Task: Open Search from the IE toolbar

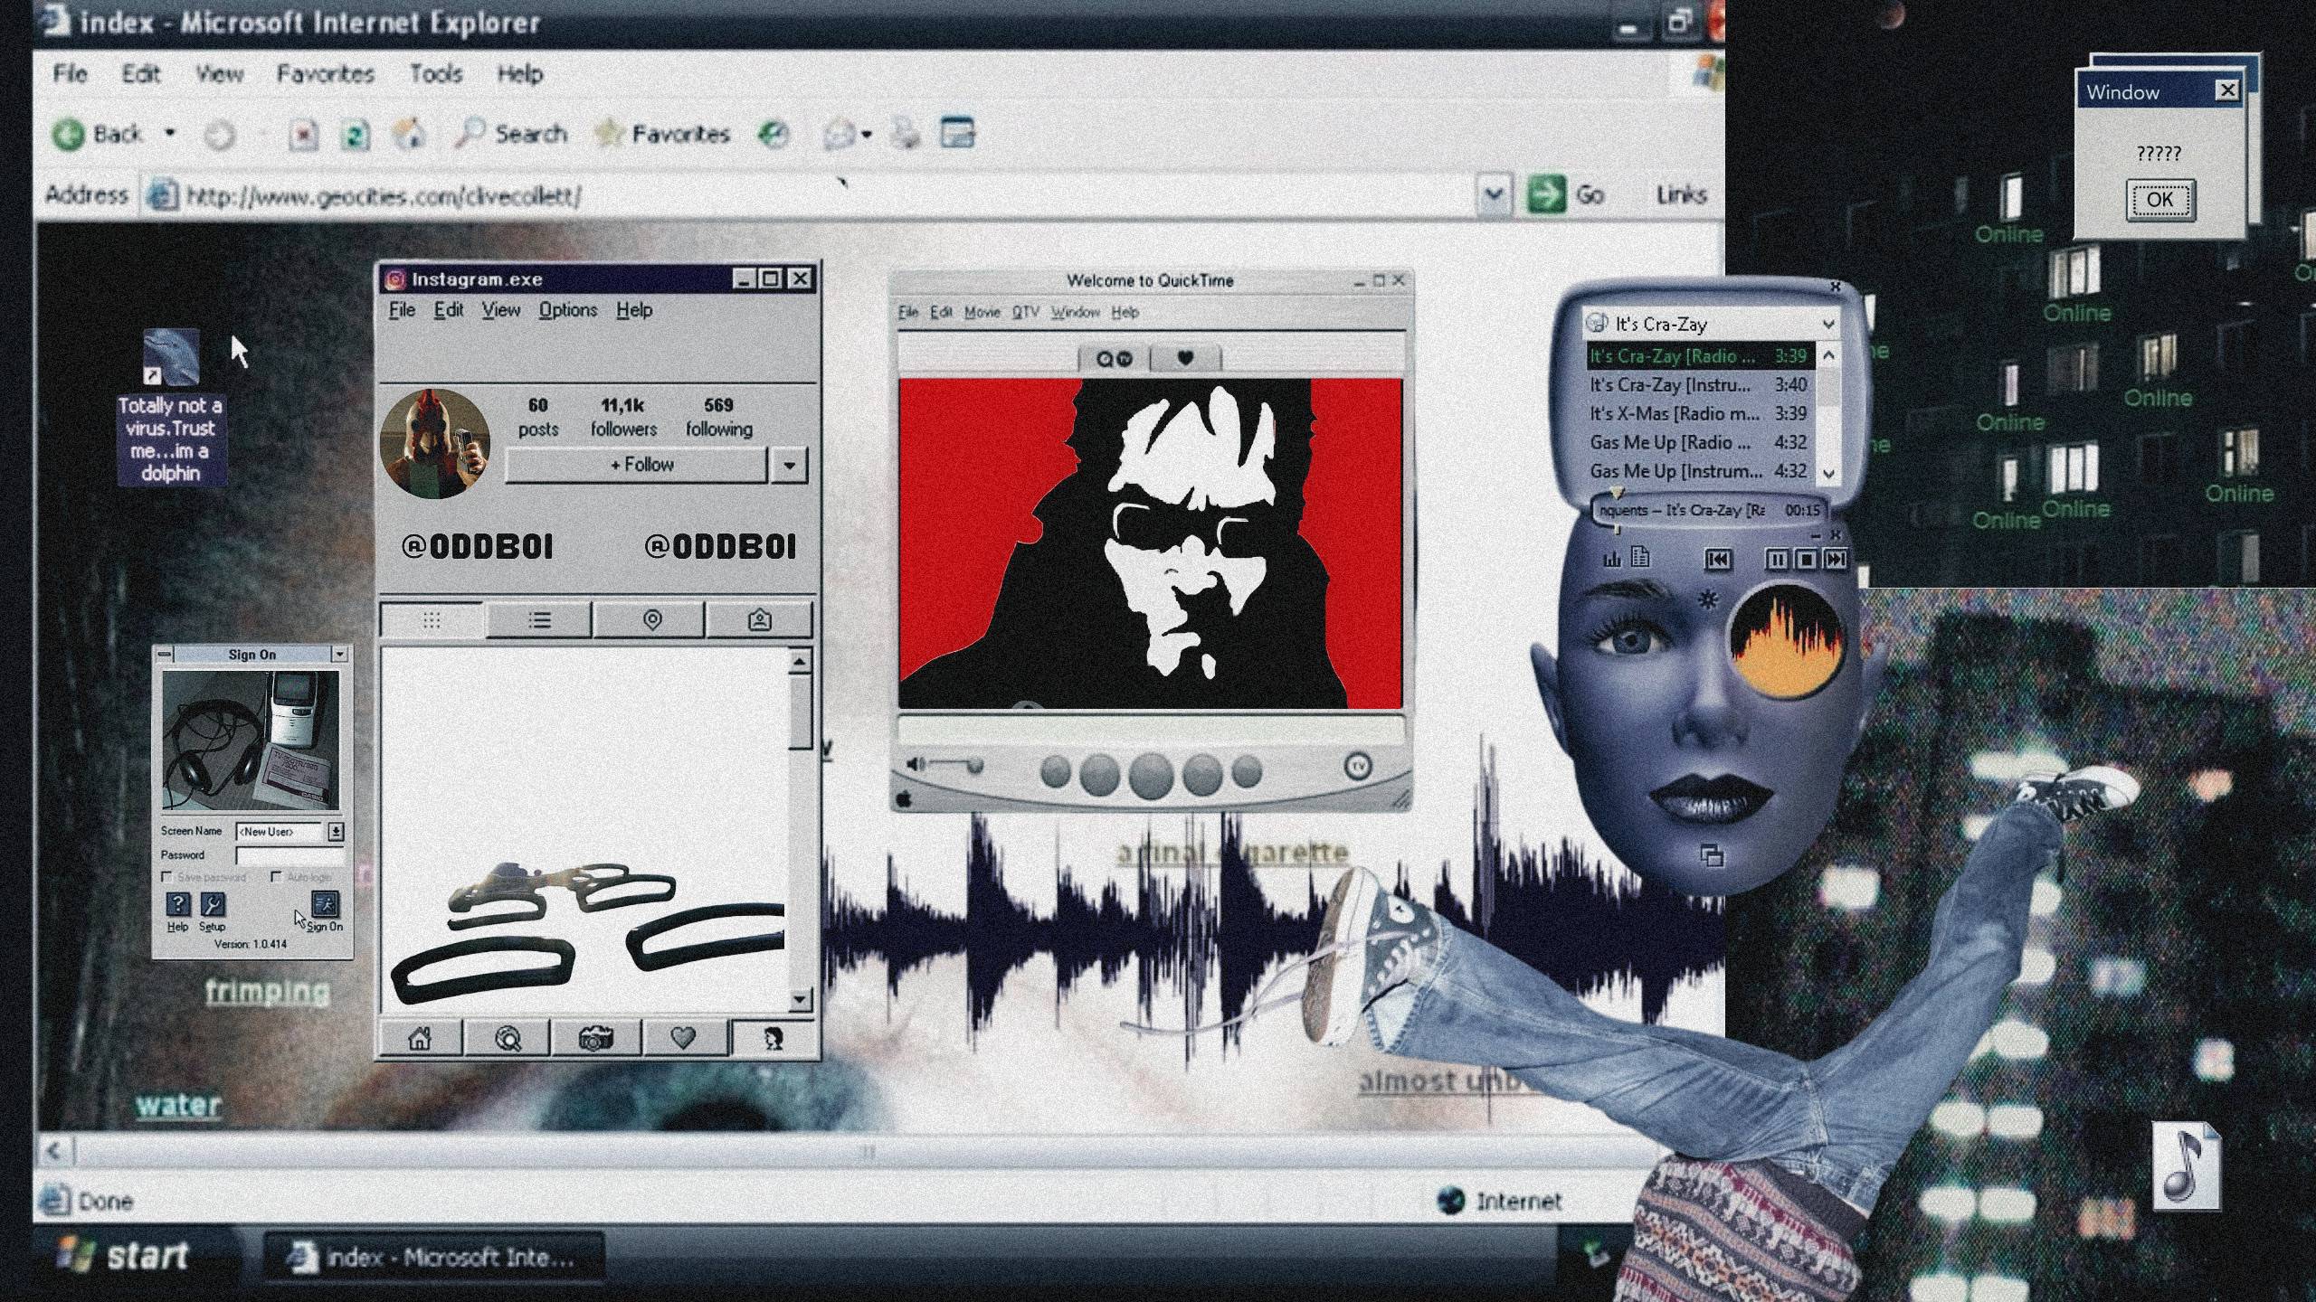Action: coord(511,135)
